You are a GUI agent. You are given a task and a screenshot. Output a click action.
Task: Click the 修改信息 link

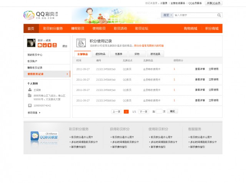pos(32,112)
